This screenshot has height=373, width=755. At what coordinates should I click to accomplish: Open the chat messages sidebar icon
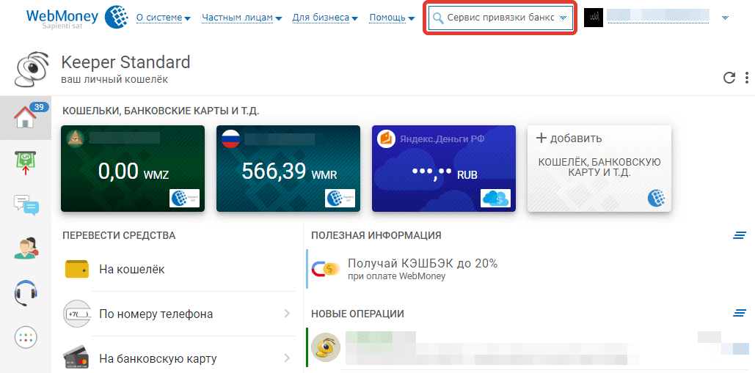click(x=26, y=205)
